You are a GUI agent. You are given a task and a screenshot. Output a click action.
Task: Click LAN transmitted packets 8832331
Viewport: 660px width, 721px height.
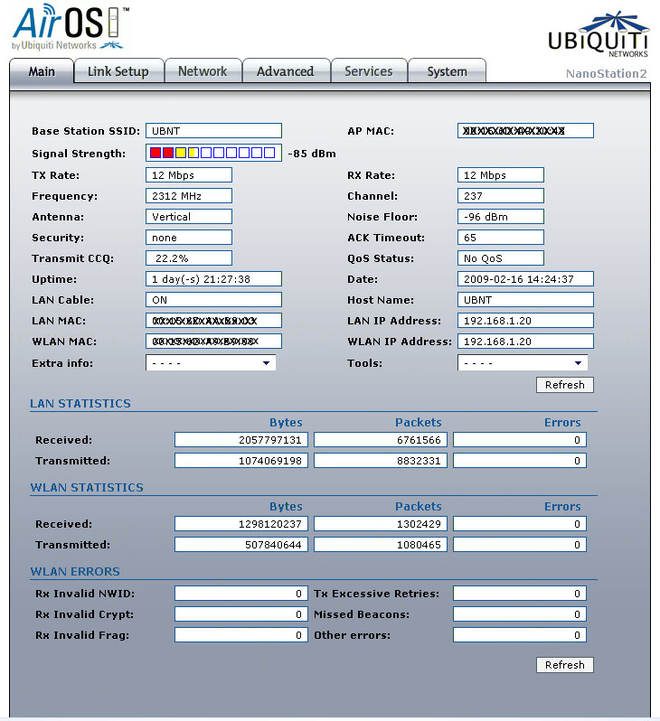click(x=381, y=460)
